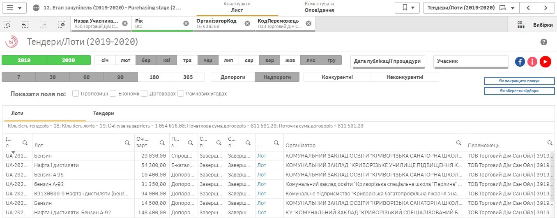Click the pink info icon
This screenshot has height=218, width=557.
click(533, 62)
